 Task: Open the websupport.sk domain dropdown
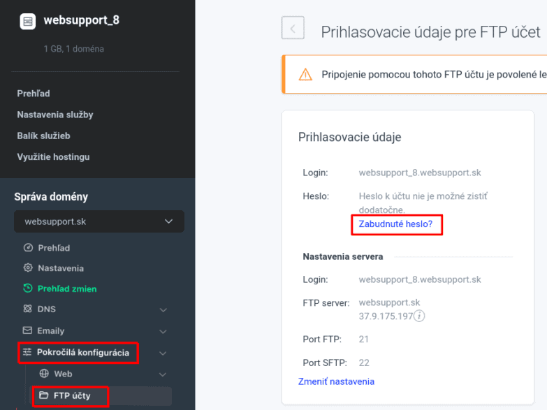[x=99, y=221]
